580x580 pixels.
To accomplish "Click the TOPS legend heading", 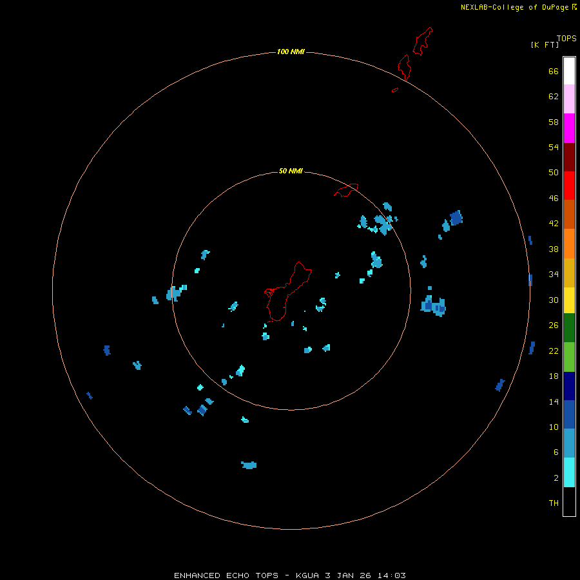I will click(566, 38).
